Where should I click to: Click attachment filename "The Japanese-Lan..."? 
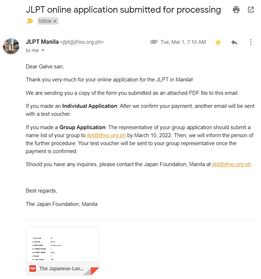tap(61, 269)
